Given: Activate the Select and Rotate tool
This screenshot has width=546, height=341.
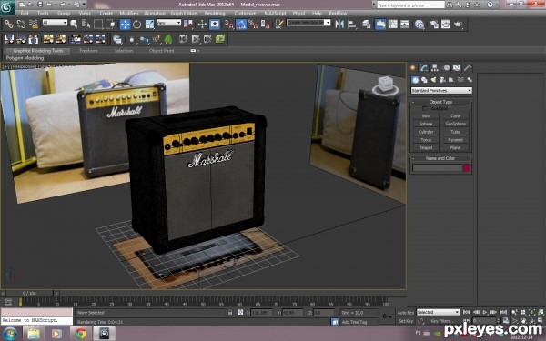Looking at the screenshot, I should pyautogui.click(x=137, y=24).
